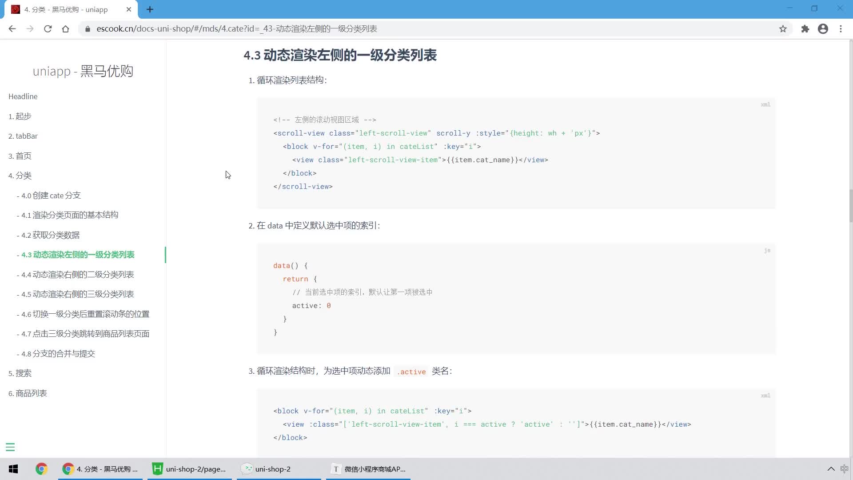
Task: Open the Headline sidebar link
Action: pos(23,96)
